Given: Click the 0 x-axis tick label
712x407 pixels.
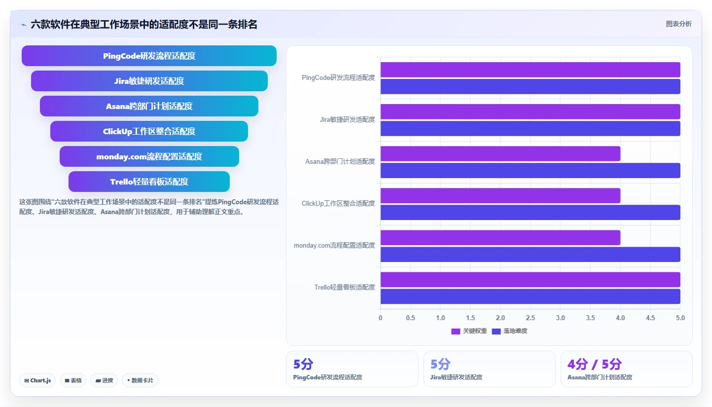Looking at the screenshot, I should point(380,318).
